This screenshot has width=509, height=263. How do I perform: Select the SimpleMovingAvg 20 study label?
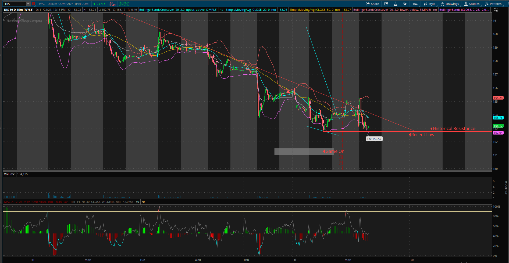point(251,10)
